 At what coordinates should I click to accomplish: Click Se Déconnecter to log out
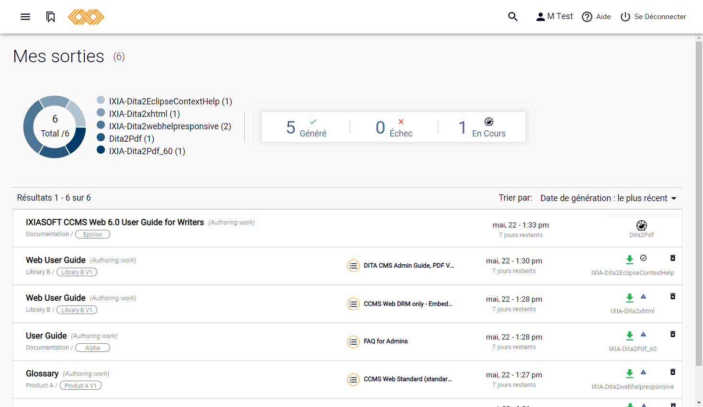(x=653, y=17)
